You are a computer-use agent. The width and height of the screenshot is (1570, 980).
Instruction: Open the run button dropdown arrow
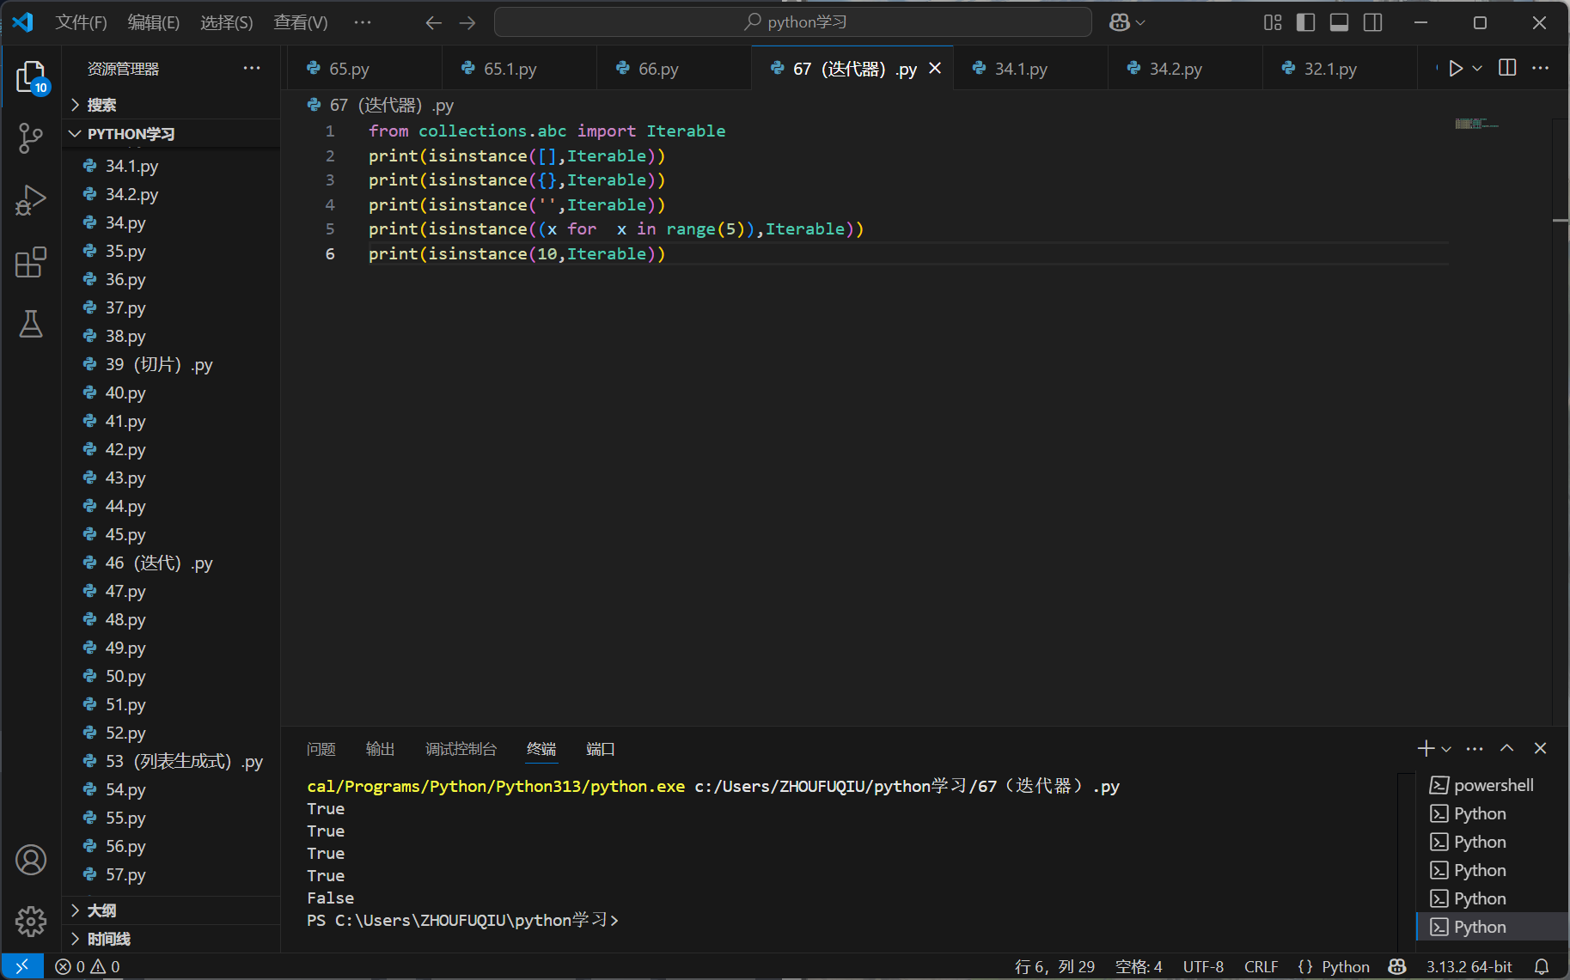pyautogui.click(x=1477, y=69)
